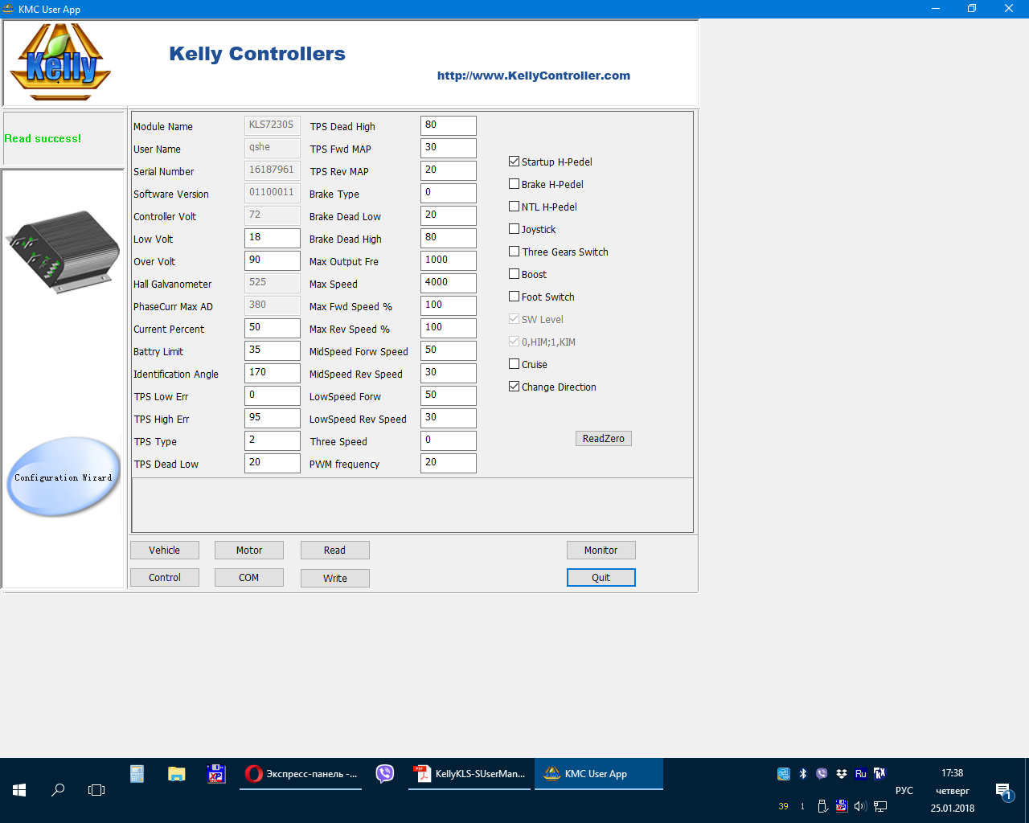The height and width of the screenshot is (823, 1029).
Task: Open the pinned XP floppy app next to File Explorer
Action: point(216,774)
